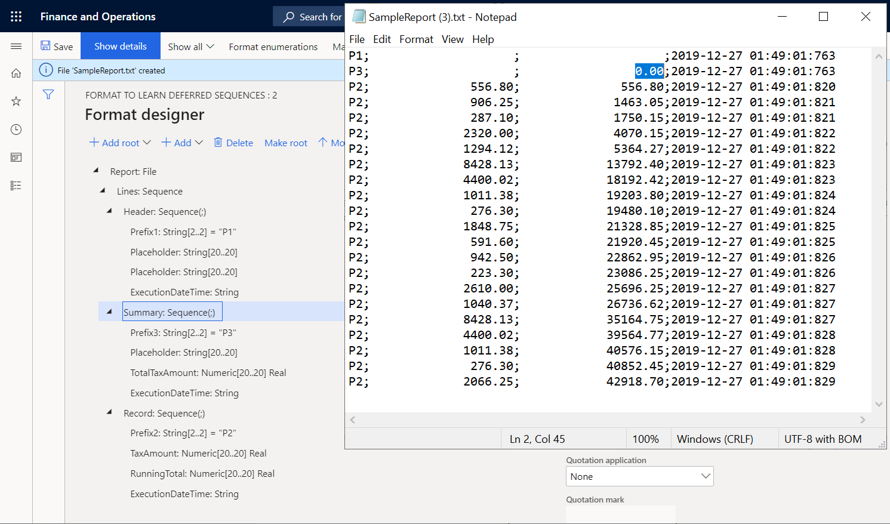Click the Make root action
The height and width of the screenshot is (524, 890).
tap(285, 143)
